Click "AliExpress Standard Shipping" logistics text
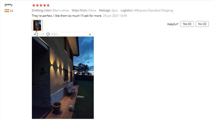Image resolution: width=214 pixels, height=122 pixels. pyautogui.click(x=153, y=10)
